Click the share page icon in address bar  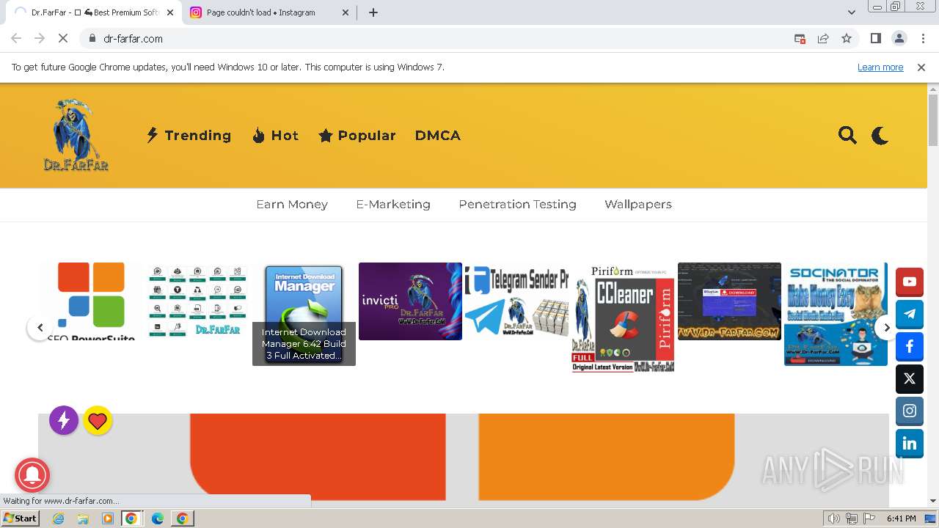click(x=823, y=39)
